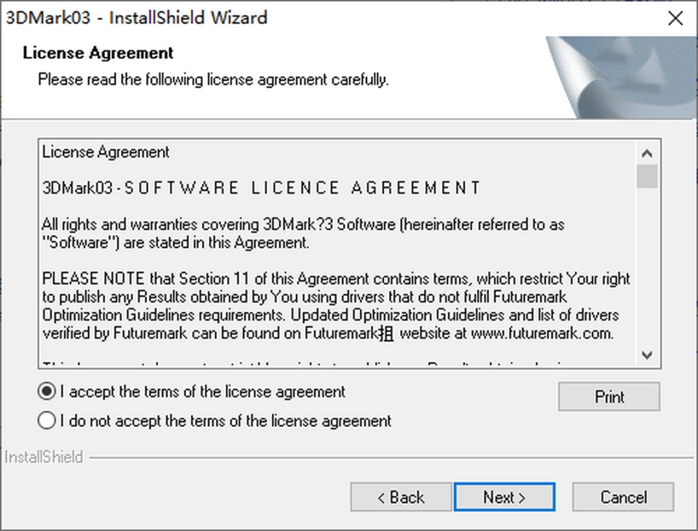Select "I accept the terms" radio button
Screen dimensions: 698x531
pos(47,391)
